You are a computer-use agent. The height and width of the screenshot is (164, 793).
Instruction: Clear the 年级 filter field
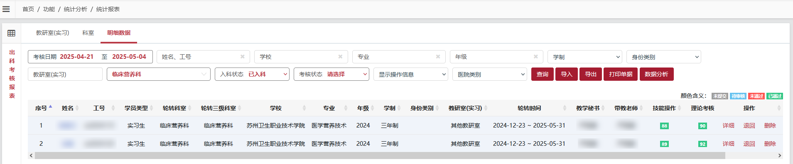tap(536, 57)
